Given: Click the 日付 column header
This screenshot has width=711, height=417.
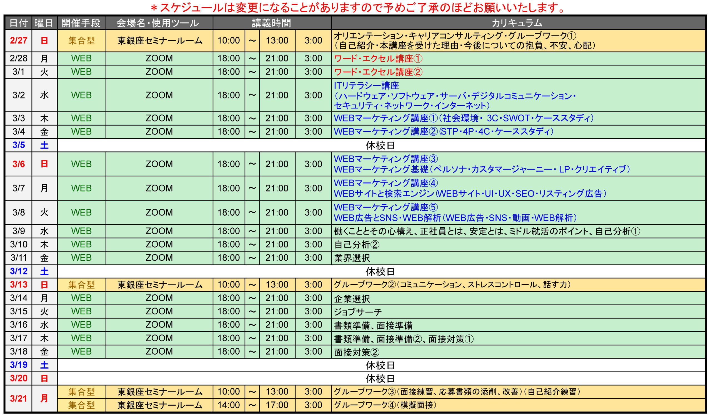Looking at the screenshot, I should (19, 23).
